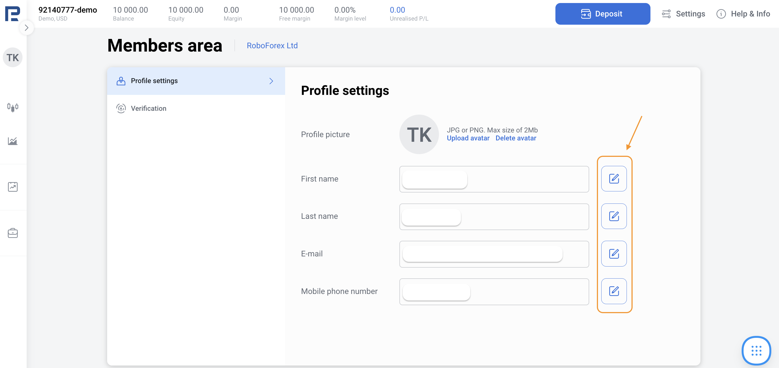Click the edit icon beside Last name

(614, 216)
